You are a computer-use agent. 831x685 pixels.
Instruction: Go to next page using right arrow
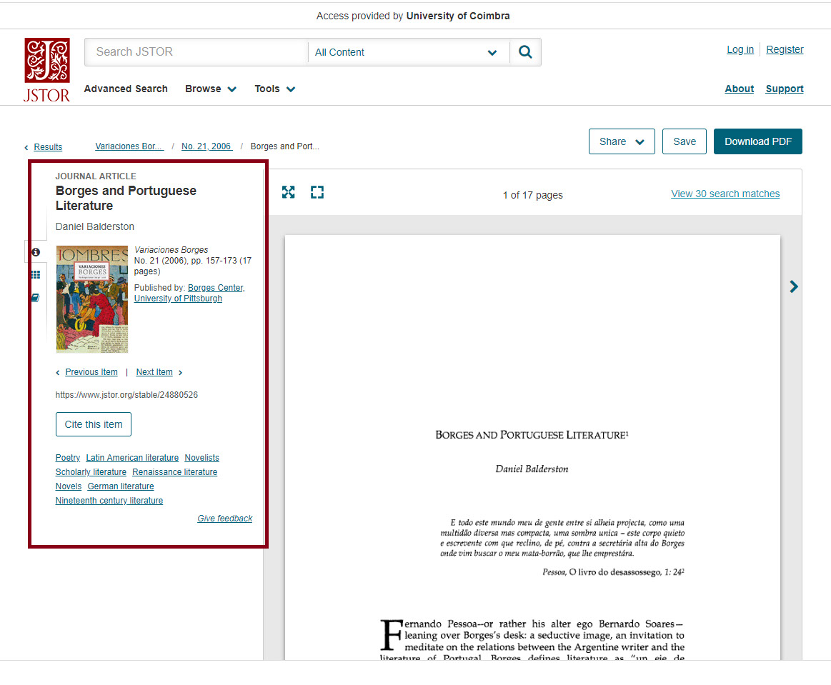tap(793, 286)
